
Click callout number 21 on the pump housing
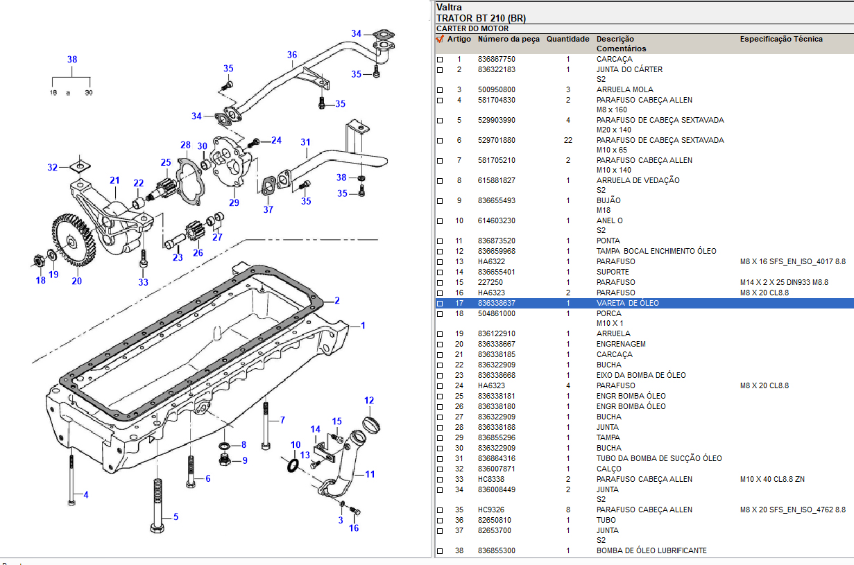coord(114,181)
